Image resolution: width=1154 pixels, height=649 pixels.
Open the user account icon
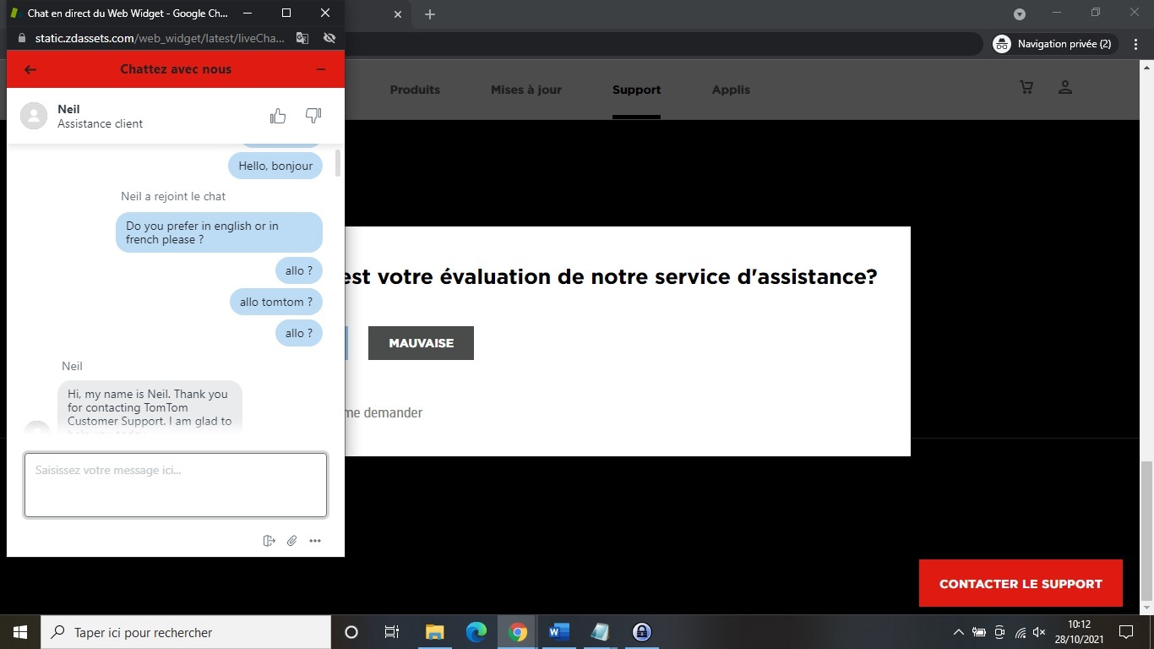click(1065, 87)
